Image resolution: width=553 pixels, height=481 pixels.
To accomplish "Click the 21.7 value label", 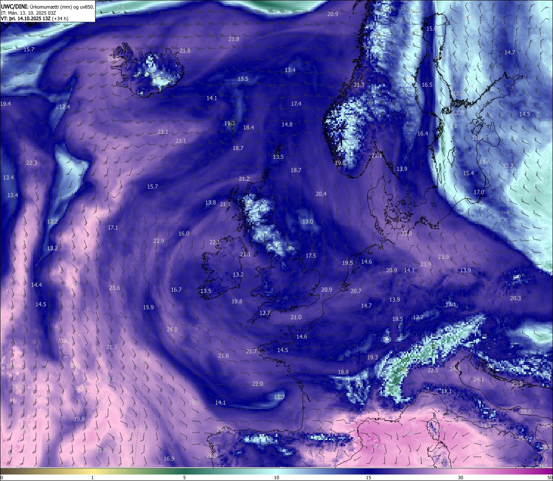I will (x=251, y=352).
